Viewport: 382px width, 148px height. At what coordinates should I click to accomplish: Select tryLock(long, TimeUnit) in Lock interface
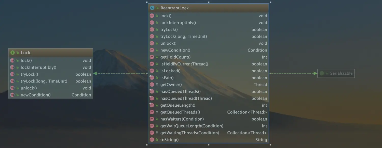50,81
